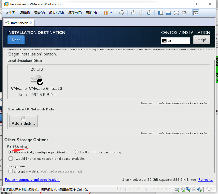Viewport: 218px width, 194px height.
Task: Click the sound card status icon
Action: [x=199, y=189]
